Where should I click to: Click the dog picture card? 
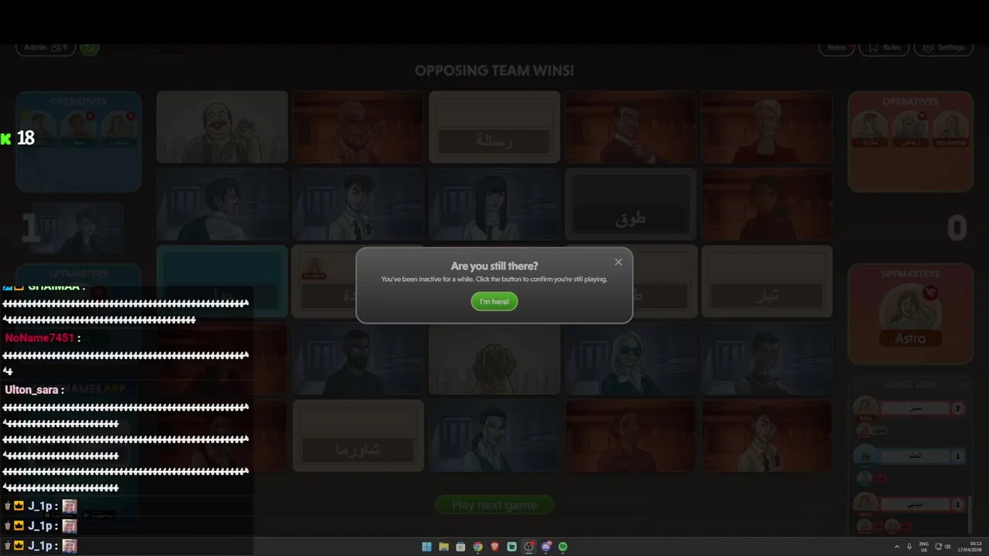[x=494, y=358]
